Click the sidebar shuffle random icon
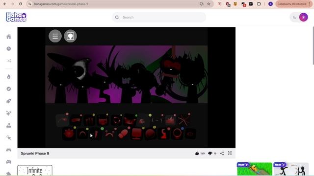This screenshot has height=176, width=314. click(x=9, y=61)
